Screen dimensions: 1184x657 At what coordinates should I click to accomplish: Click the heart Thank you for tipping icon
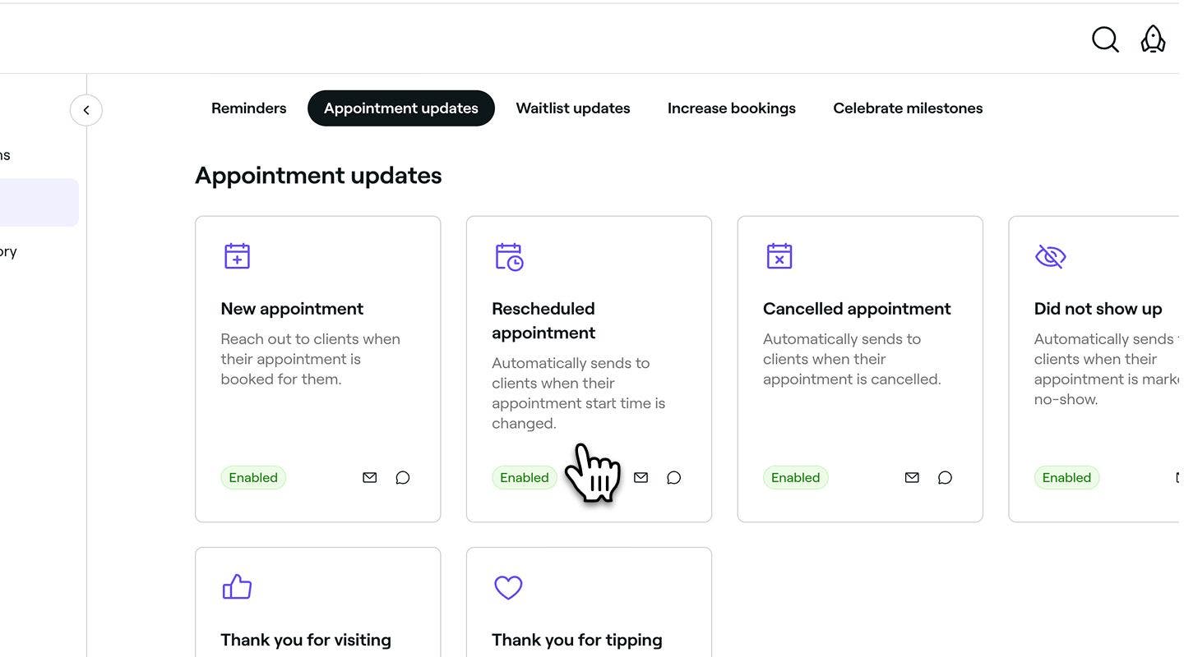tap(508, 587)
